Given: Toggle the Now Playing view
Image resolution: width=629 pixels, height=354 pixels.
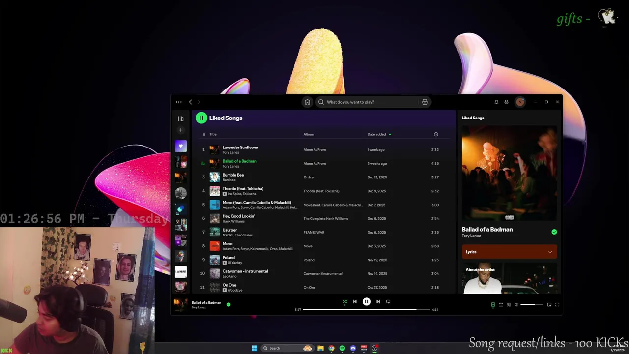Looking at the screenshot, I should tap(493, 305).
